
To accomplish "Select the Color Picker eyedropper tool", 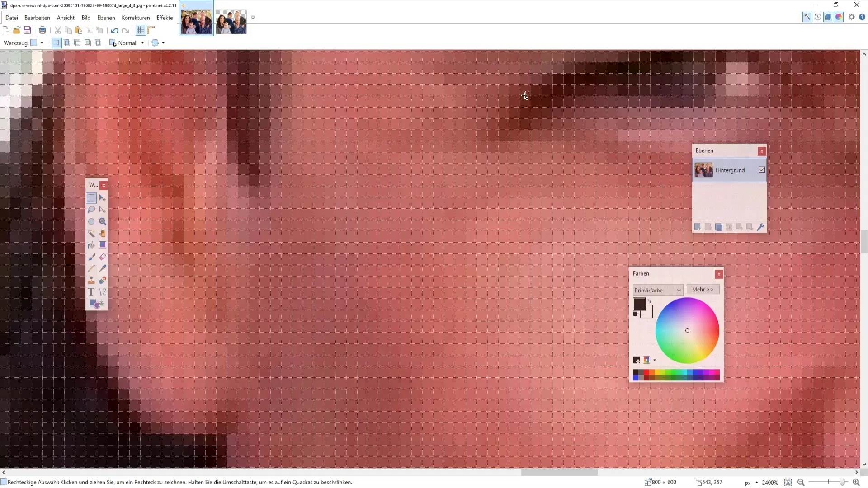I will coord(103,268).
